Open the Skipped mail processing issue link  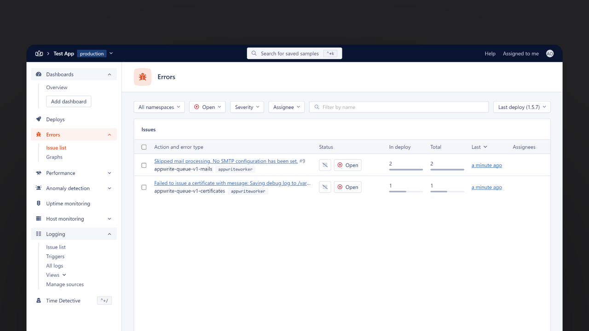coord(226,161)
